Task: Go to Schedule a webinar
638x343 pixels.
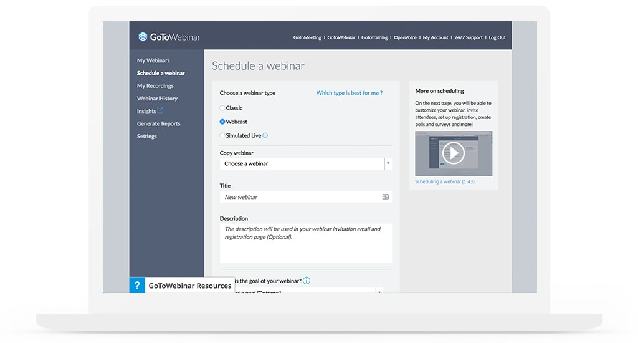Action: pyautogui.click(x=161, y=73)
